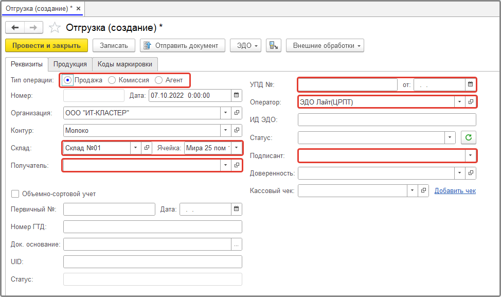Screen dimensions: 501x297
Task: Click into the Док. основание input field
Action: (147, 244)
